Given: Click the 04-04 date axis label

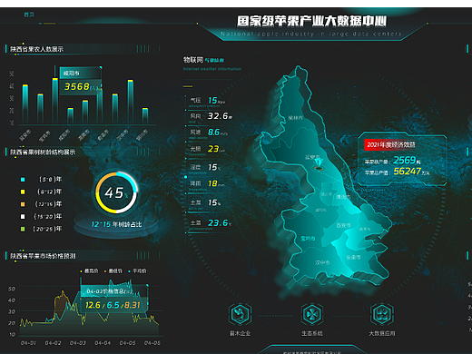Looking at the screenshot, I should pos(103,343).
